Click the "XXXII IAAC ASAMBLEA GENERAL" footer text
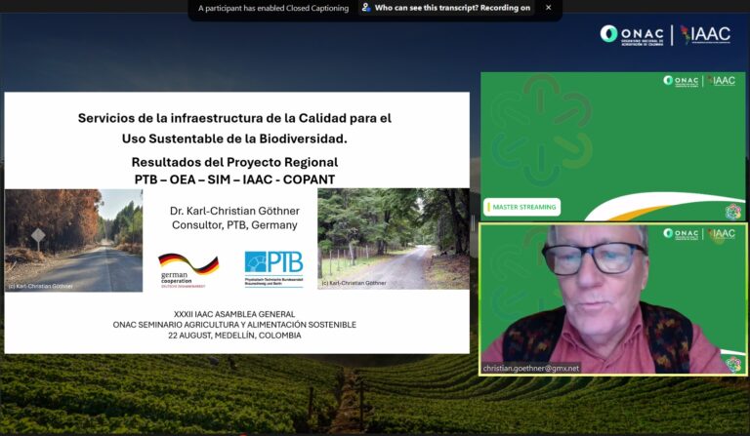Image resolution: width=750 pixels, height=436 pixels. click(x=234, y=313)
